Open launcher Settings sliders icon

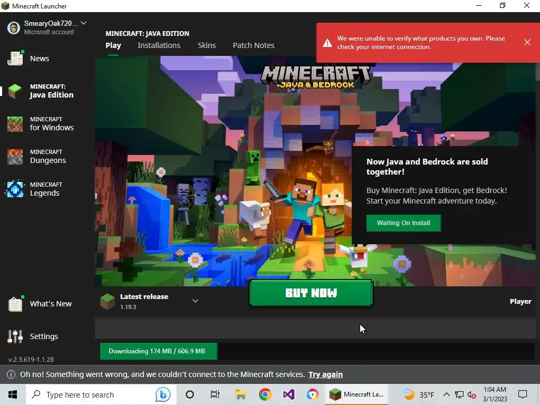tap(15, 336)
